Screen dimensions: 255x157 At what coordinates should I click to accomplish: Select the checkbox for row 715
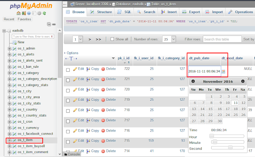click(68, 142)
